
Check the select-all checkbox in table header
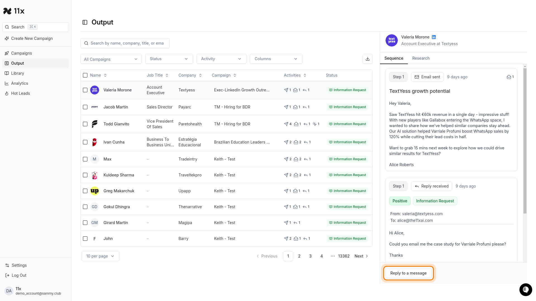85,75
